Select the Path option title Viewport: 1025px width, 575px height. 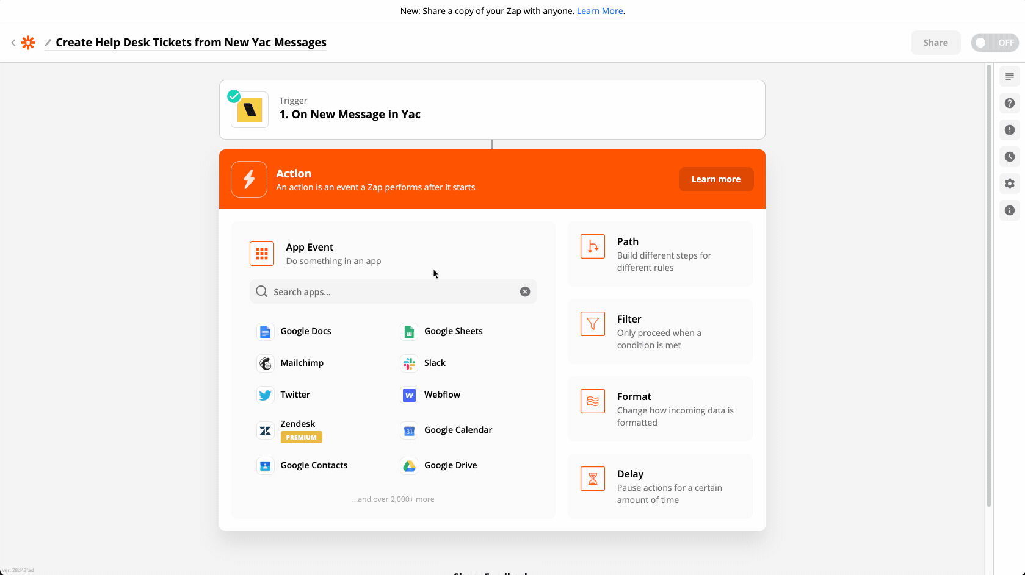point(628,241)
